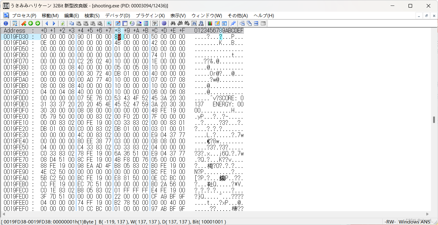Viewport: 438px width, 225px height.
Task: Find previous with binoculars left-arrow icon
Action: tap(180, 23)
